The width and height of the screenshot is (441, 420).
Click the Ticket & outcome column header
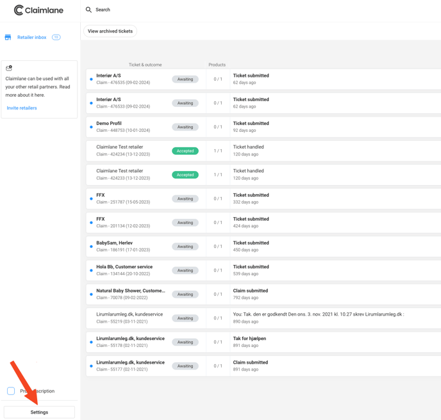(x=145, y=65)
